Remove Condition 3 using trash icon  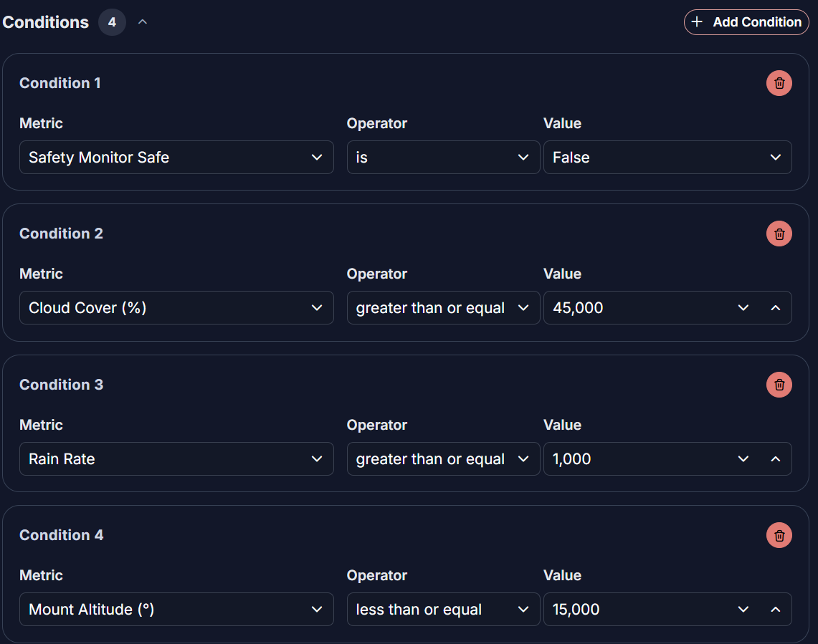click(779, 385)
